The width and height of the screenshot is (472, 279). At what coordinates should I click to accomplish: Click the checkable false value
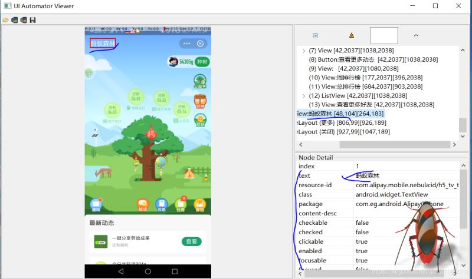(362, 222)
